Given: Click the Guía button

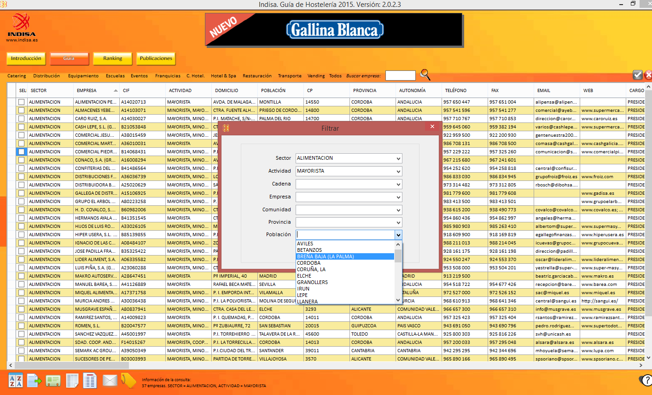Looking at the screenshot, I should click(x=69, y=58).
